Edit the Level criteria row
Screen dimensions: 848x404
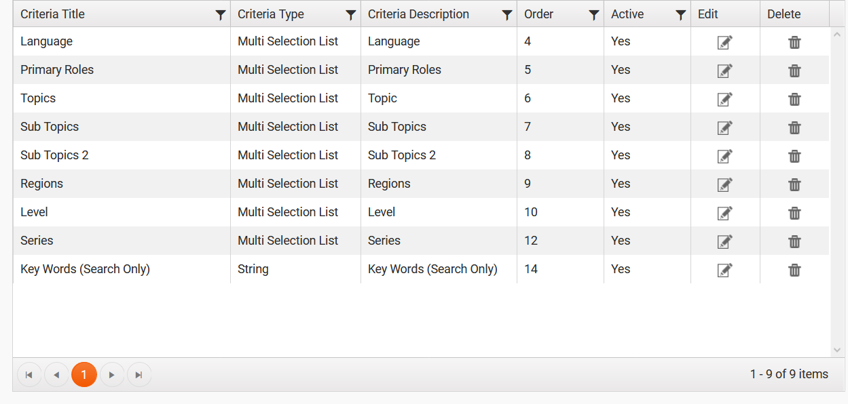(725, 214)
